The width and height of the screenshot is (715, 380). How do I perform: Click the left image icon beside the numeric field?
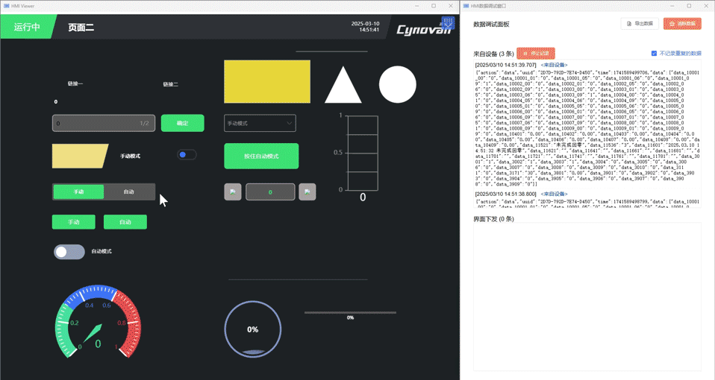233,192
